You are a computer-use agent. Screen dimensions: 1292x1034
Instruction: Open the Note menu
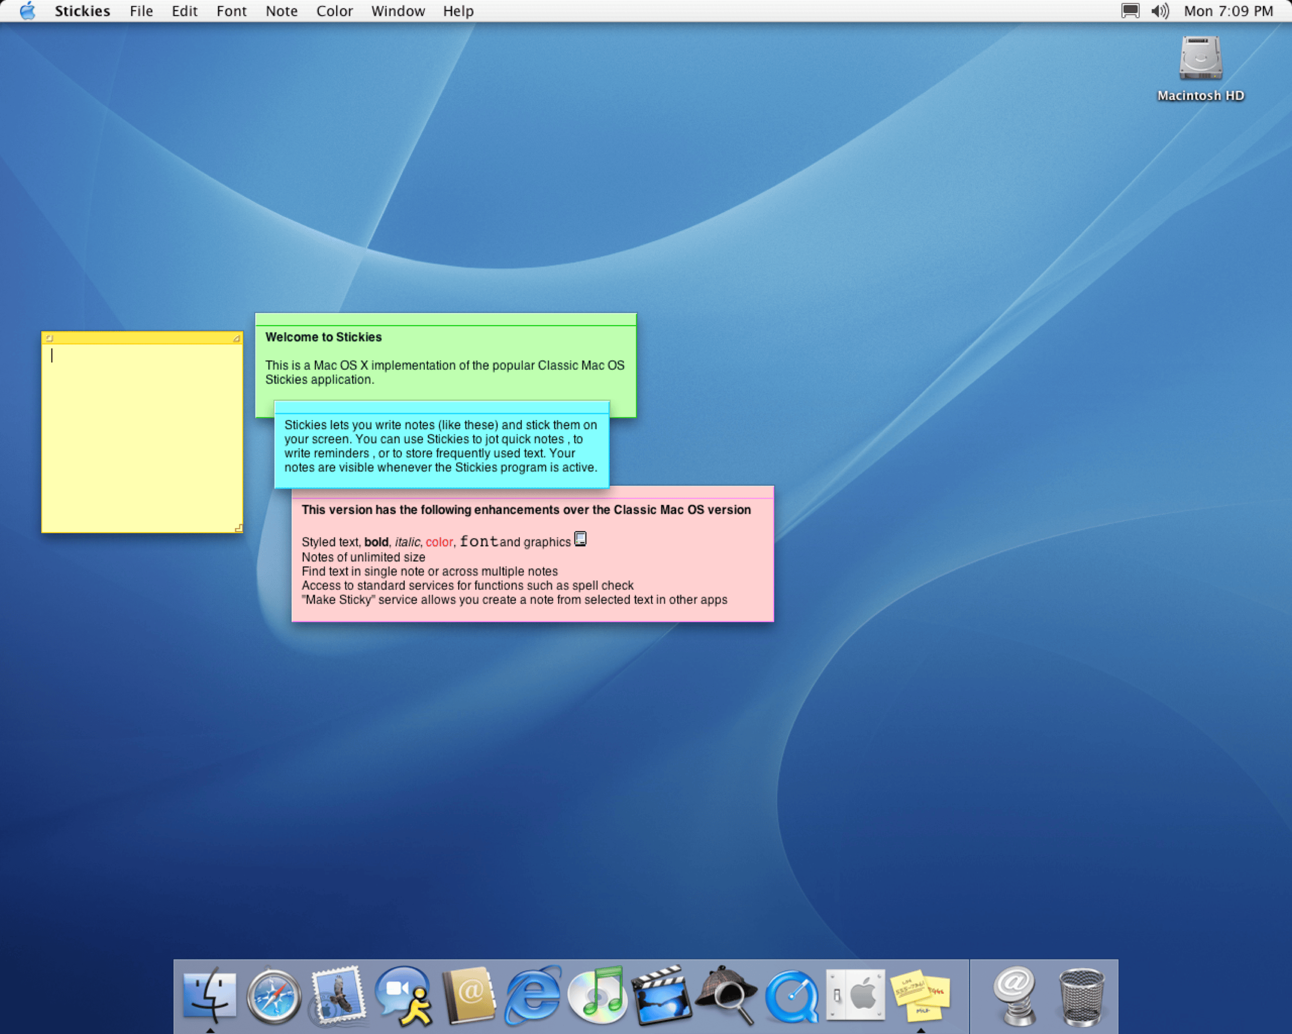281,11
